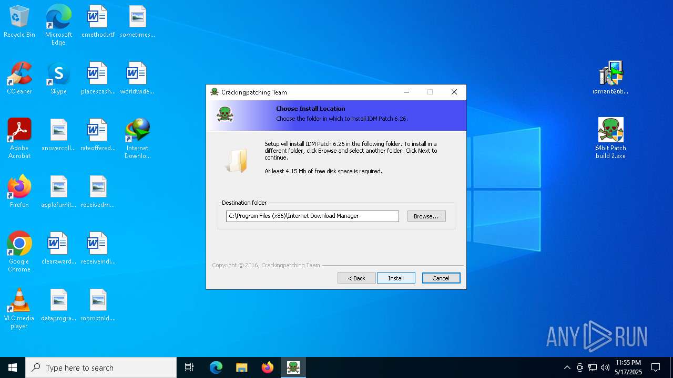
Task: Close the Crackingpatching Team installer window
Action: [454, 92]
